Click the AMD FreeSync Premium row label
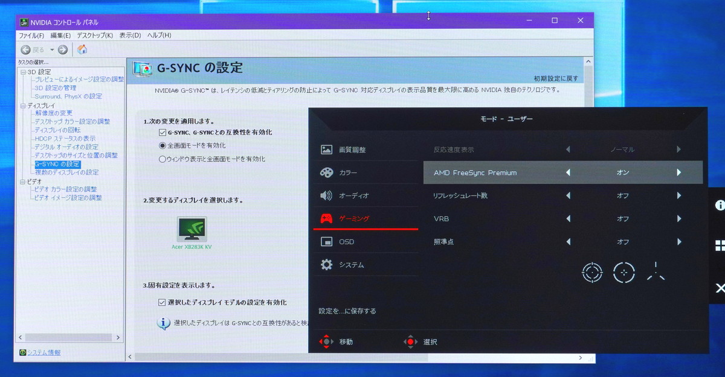This screenshot has width=725, height=377. click(475, 173)
